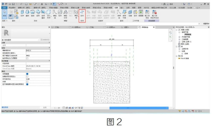Click the Open folder icon in quick access toolbar

click(10, 4)
